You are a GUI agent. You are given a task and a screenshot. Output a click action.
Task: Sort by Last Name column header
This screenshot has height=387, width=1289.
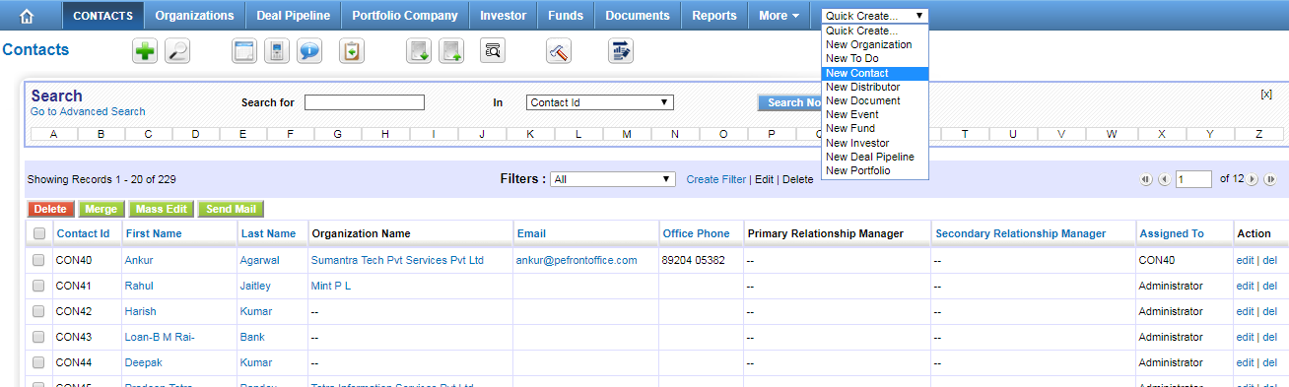267,233
